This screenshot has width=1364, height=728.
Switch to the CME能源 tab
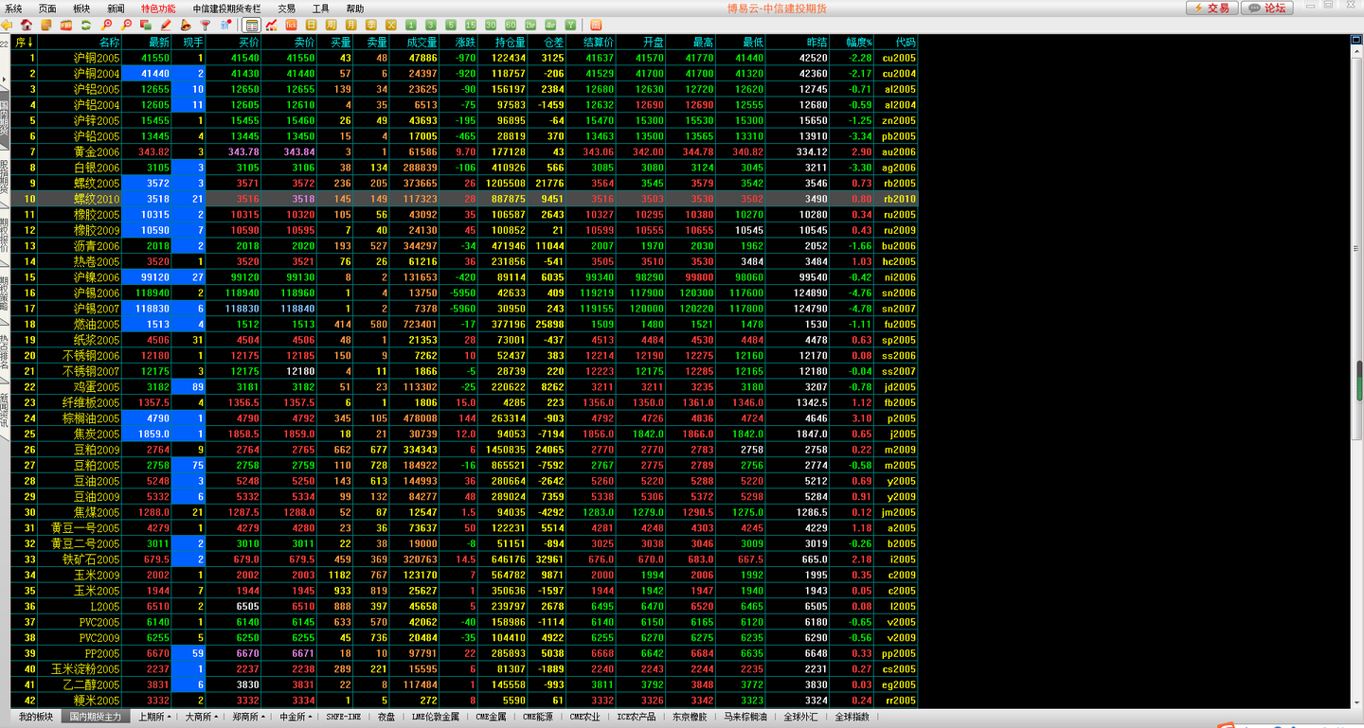click(537, 717)
